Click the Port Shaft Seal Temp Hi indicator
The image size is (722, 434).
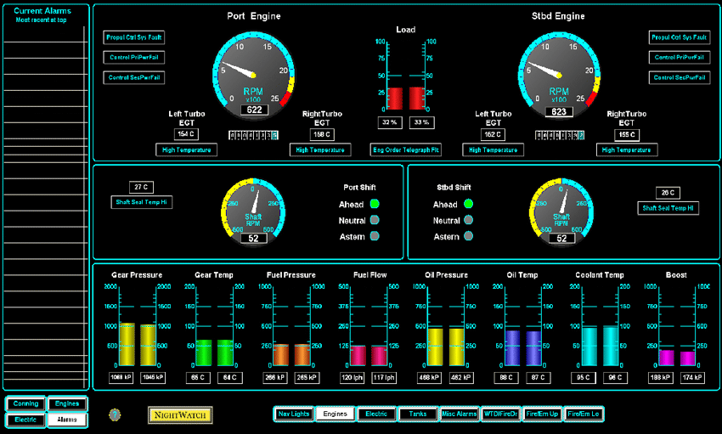(141, 202)
